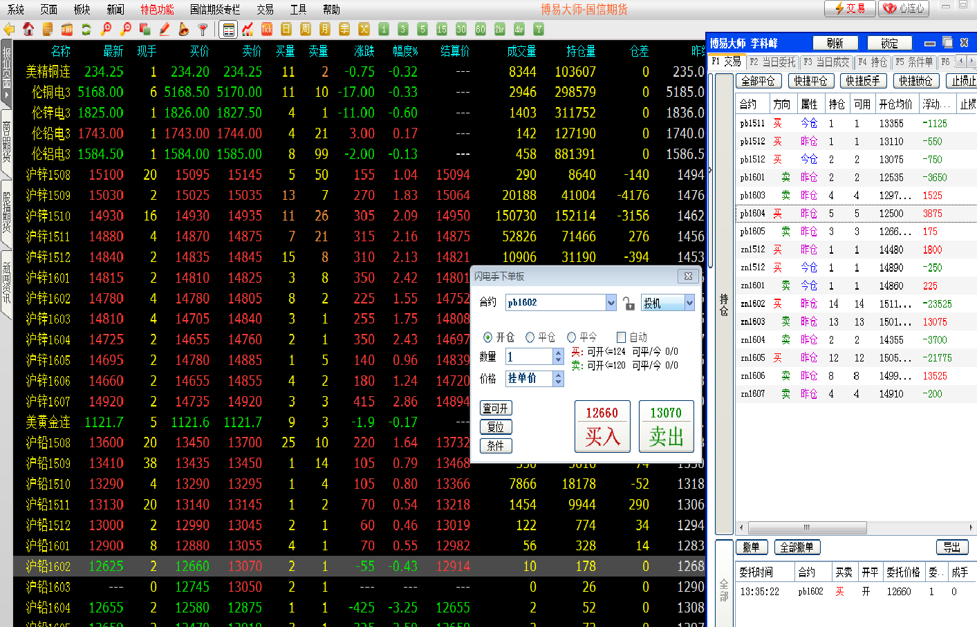Click the 全部平仓 button

coord(758,81)
